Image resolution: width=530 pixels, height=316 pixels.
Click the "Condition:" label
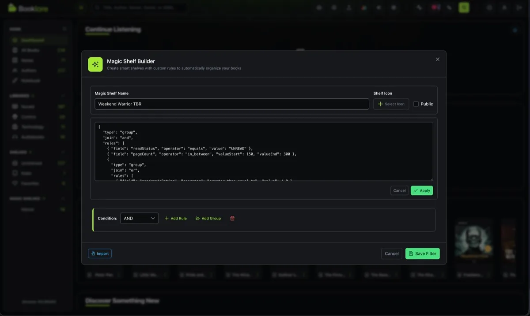(x=107, y=218)
